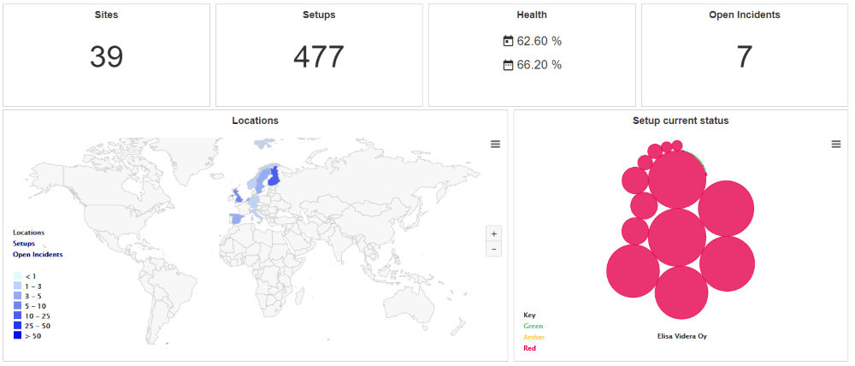The width and height of the screenshot is (855, 366).
Task: Select the > 50 legend color swatch
Action: pyautogui.click(x=17, y=336)
